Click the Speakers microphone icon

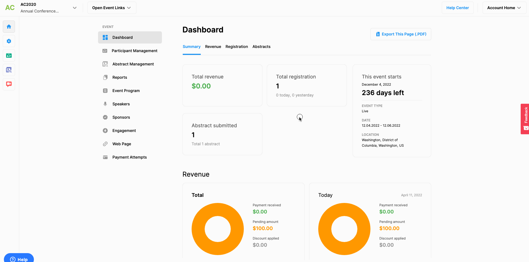[x=105, y=104]
